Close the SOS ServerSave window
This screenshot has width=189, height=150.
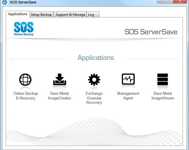coord(180,1)
